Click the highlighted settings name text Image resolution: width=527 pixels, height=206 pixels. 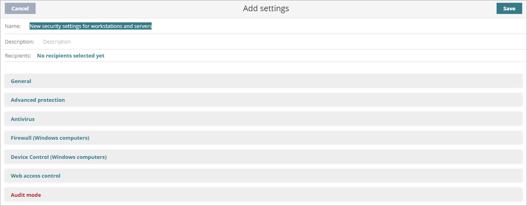(90, 26)
